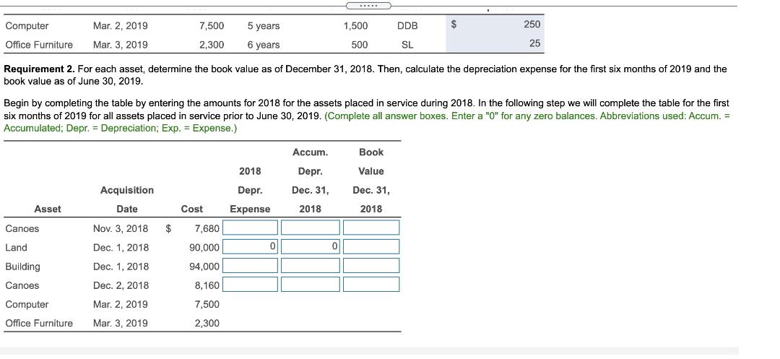Click Canoes Dec. 2 Book Value box

point(371,285)
